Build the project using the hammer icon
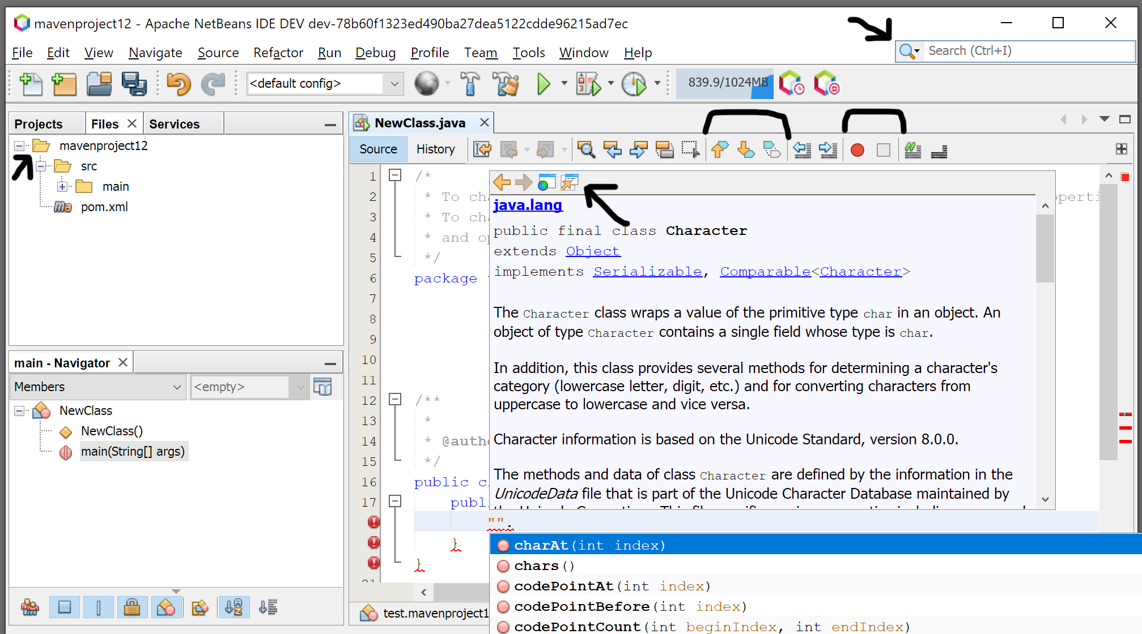The image size is (1142, 634). tap(470, 83)
